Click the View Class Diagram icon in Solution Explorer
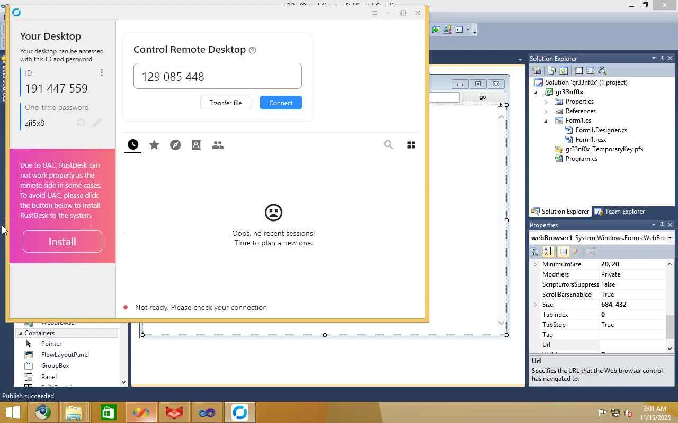Screen dimensions: 678x423 pos(602,70)
